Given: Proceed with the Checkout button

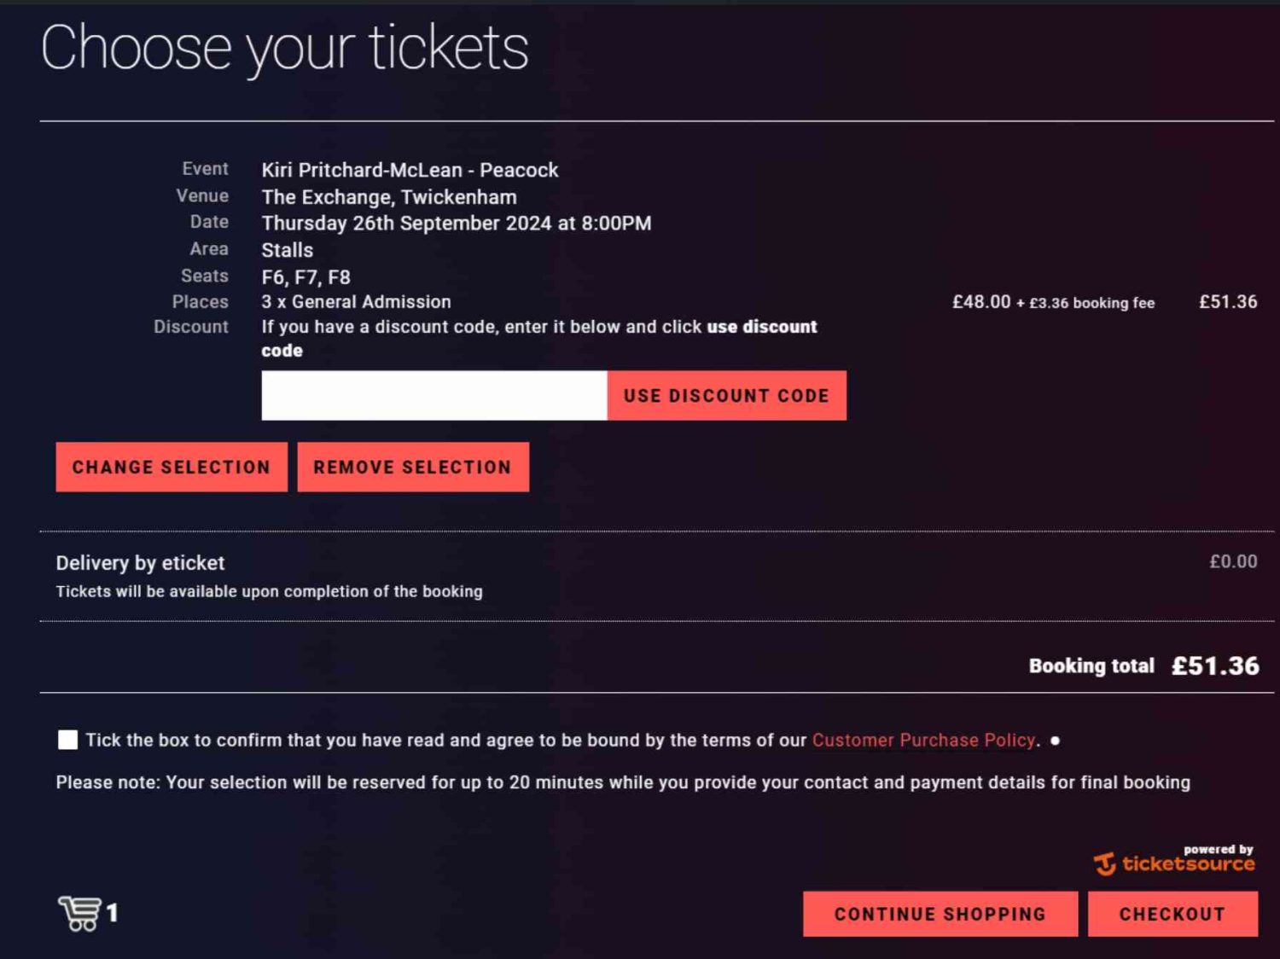Looking at the screenshot, I should (1172, 914).
